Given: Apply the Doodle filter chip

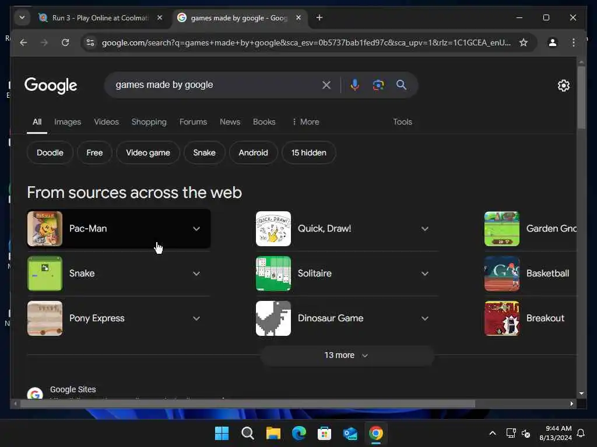Looking at the screenshot, I should [x=50, y=153].
